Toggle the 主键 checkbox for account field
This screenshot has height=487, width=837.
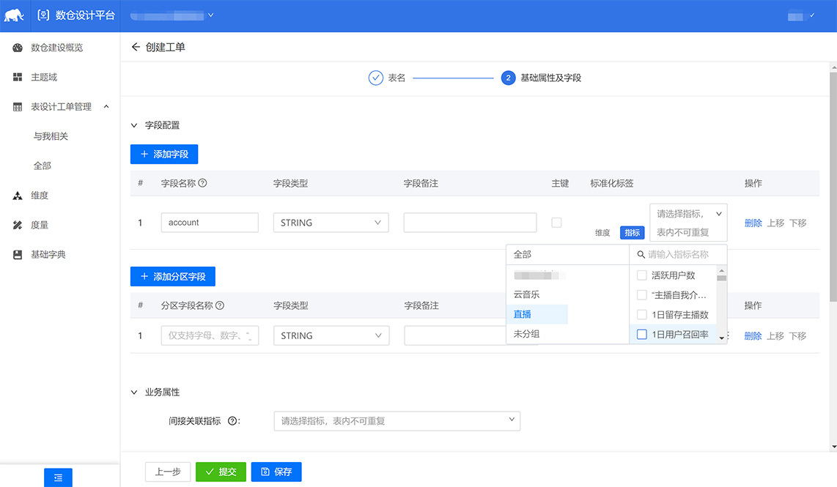point(556,223)
